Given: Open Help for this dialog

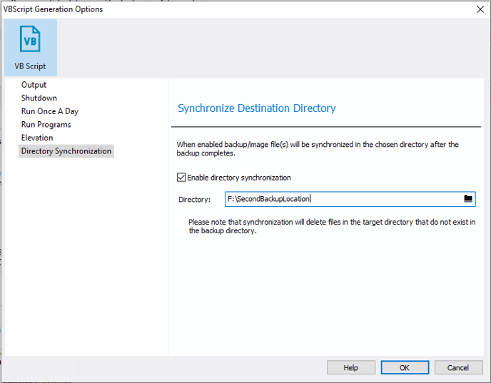Looking at the screenshot, I should (x=350, y=367).
